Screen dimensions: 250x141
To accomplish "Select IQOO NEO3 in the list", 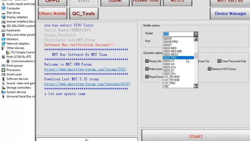I will (178, 54).
